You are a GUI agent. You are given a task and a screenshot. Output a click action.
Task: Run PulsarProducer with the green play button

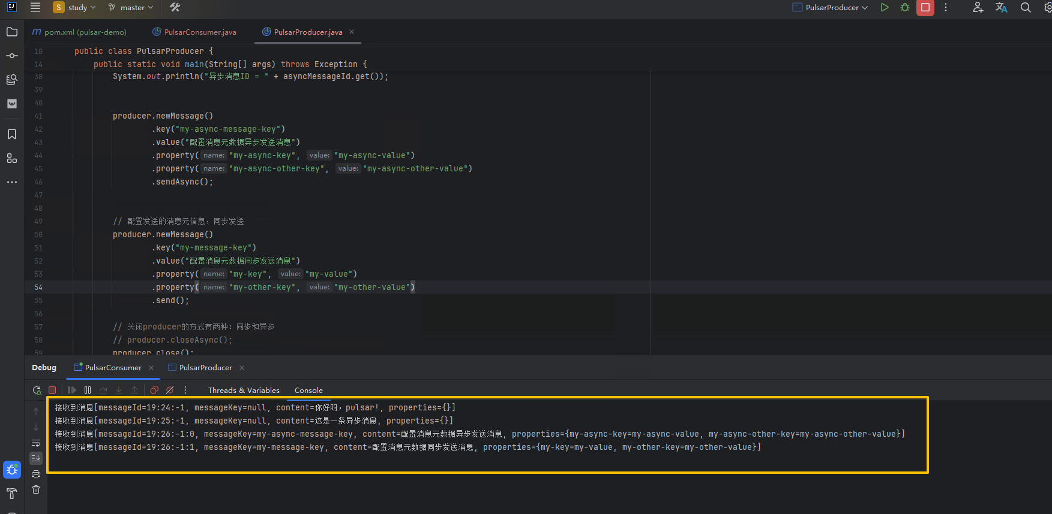pyautogui.click(x=885, y=8)
